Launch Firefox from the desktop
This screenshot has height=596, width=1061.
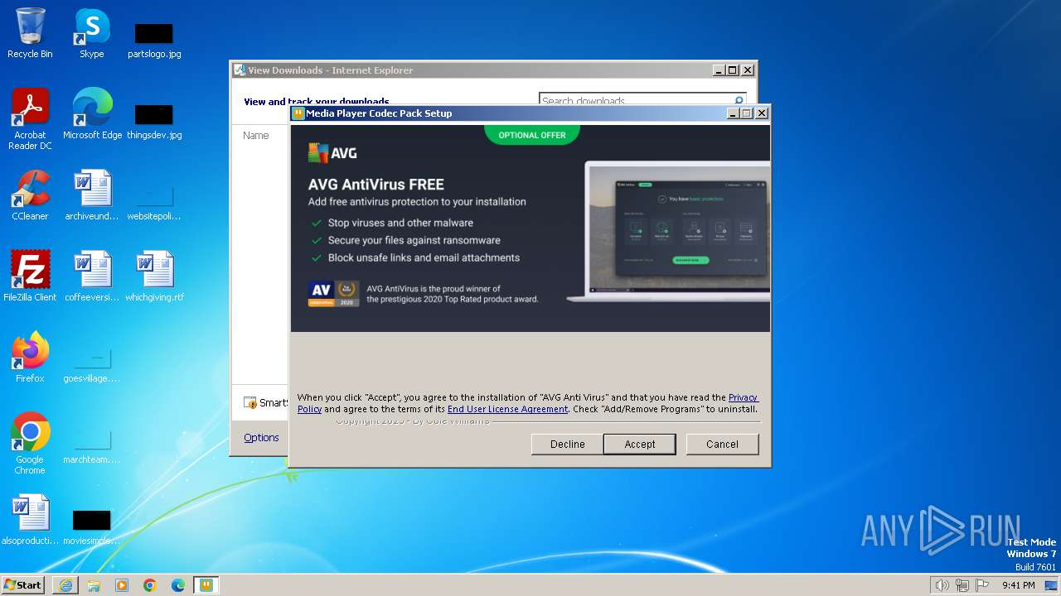pyautogui.click(x=30, y=357)
